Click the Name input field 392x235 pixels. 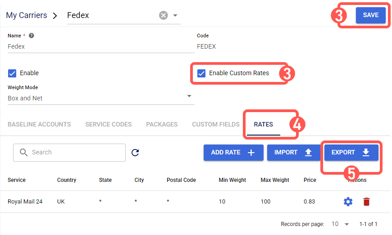(101, 46)
